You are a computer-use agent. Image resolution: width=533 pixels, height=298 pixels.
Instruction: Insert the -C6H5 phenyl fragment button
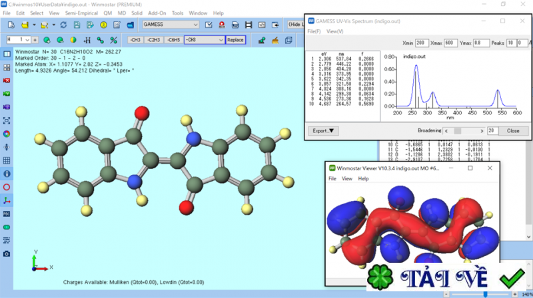click(x=173, y=40)
